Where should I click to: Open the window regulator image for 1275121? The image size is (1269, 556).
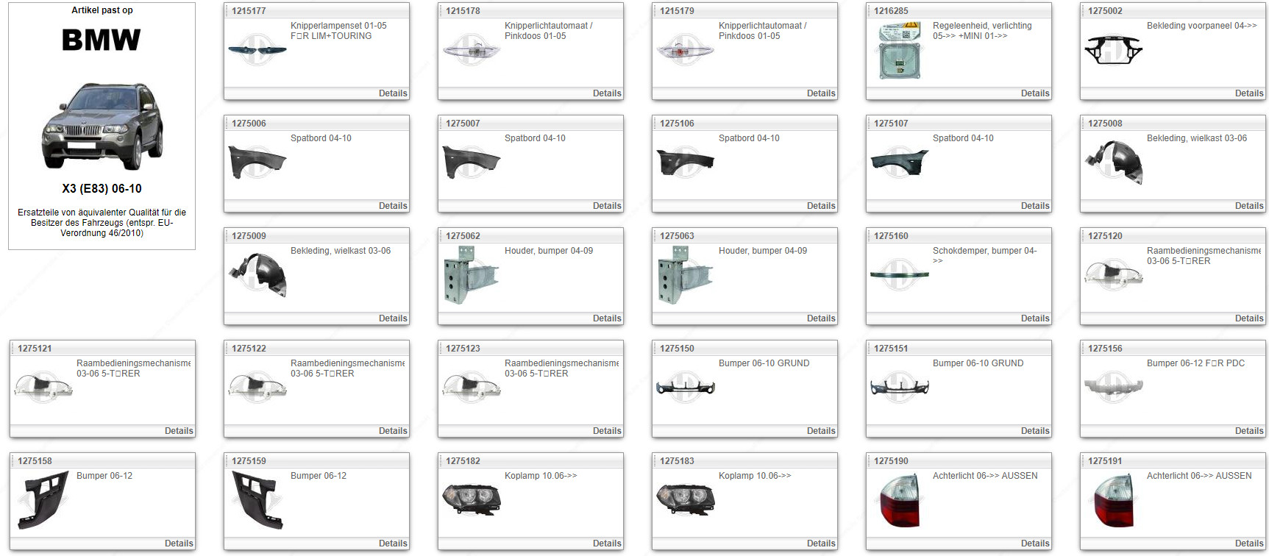pyautogui.click(x=43, y=388)
